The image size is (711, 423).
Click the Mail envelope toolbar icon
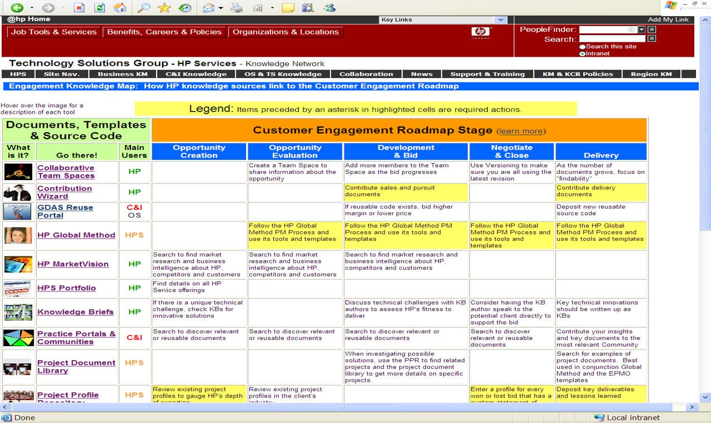click(209, 8)
